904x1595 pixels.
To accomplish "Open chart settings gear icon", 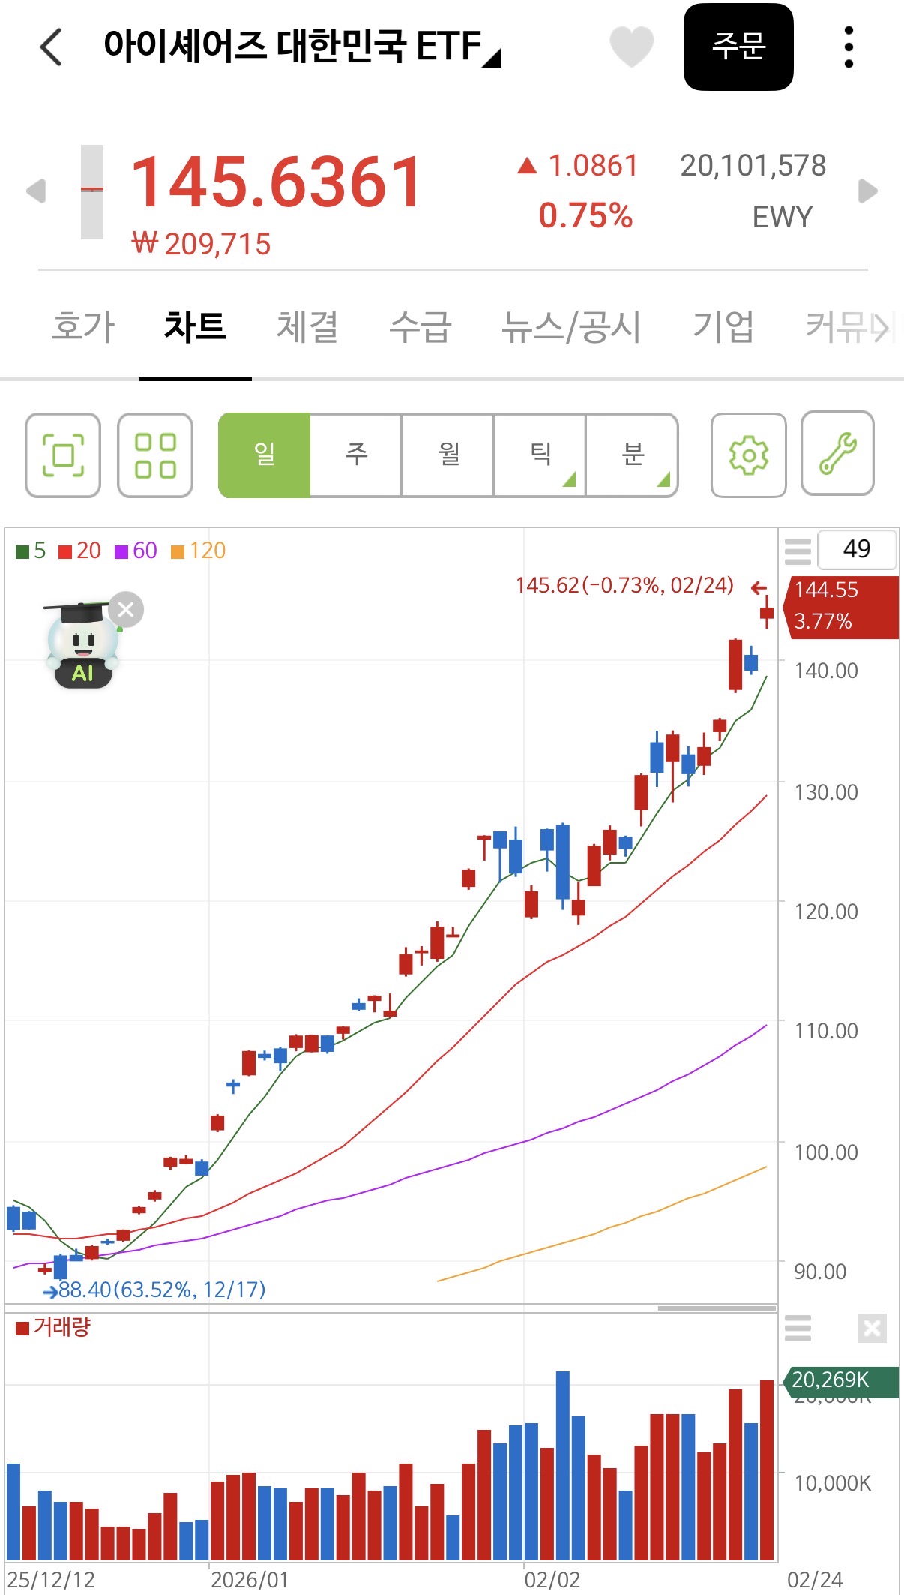I will [748, 455].
